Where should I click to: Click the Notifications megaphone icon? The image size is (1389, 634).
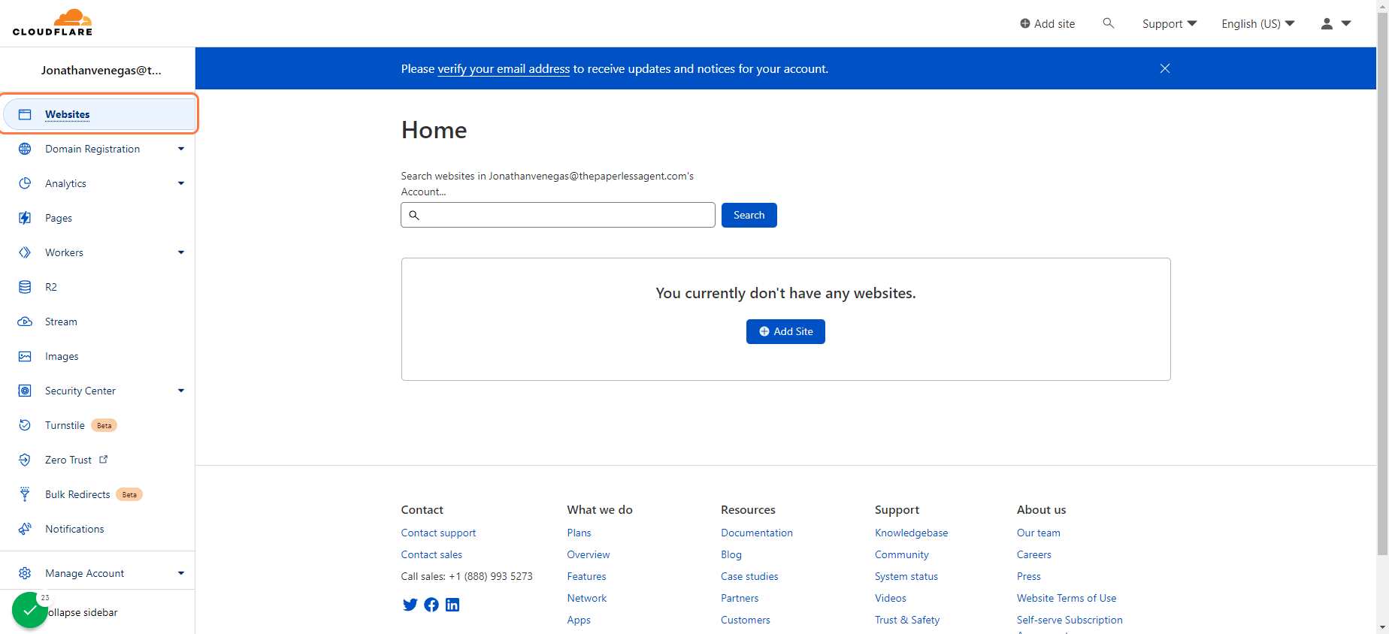coord(25,529)
